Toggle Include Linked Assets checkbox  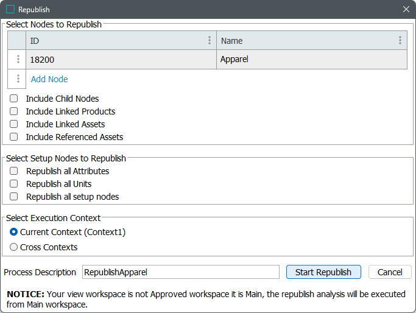14,124
